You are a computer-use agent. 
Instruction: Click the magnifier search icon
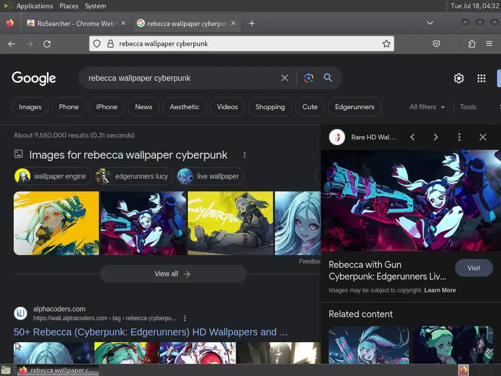pos(328,78)
